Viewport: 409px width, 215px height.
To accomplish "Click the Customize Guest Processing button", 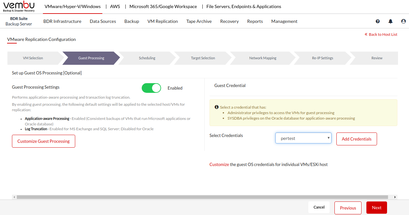I will pos(44,141).
